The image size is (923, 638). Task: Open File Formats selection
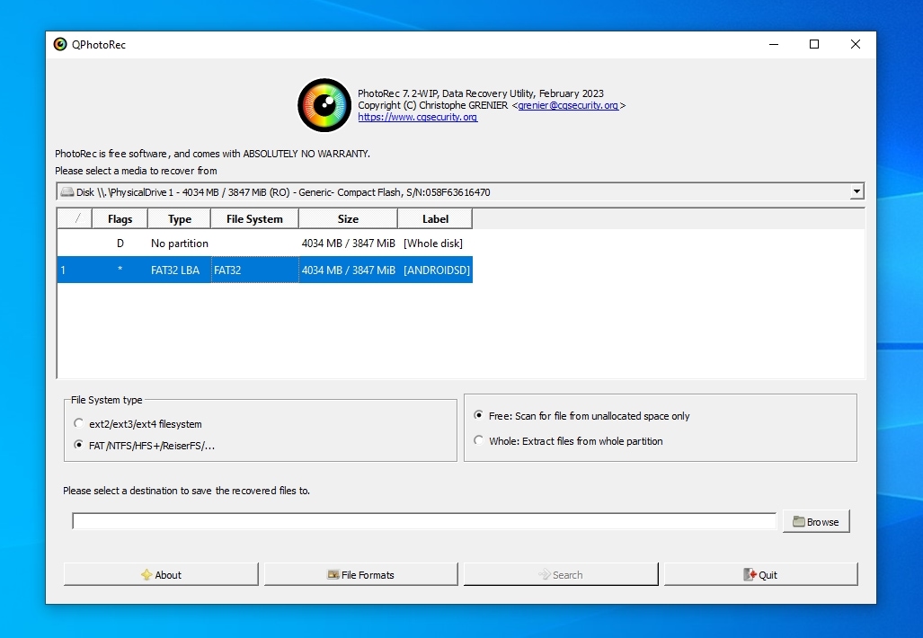[x=360, y=574]
